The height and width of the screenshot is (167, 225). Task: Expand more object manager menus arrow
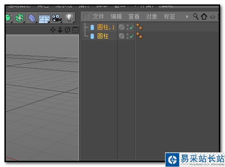pos(187,16)
